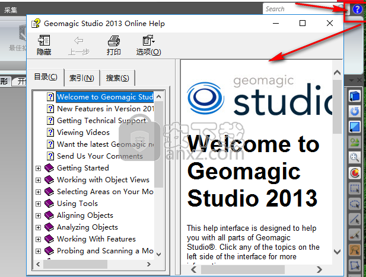Expand Working with Object Views node
Screen dimensions: 366x277
(x=39, y=180)
